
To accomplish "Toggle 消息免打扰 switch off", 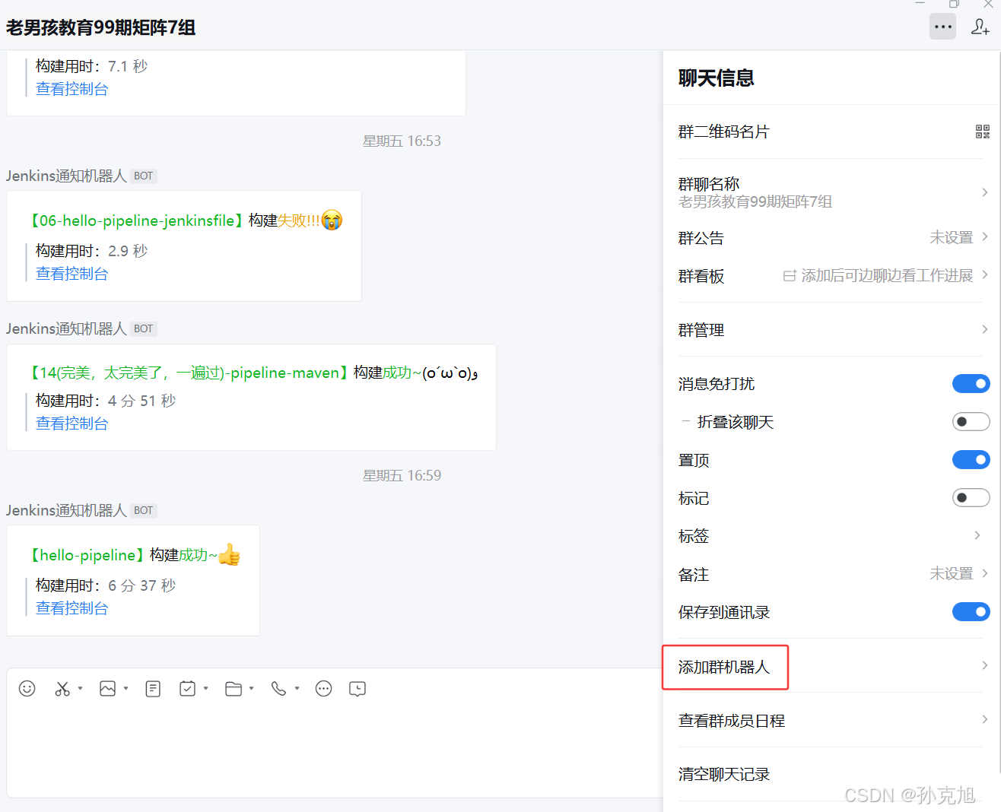I will pyautogui.click(x=971, y=384).
